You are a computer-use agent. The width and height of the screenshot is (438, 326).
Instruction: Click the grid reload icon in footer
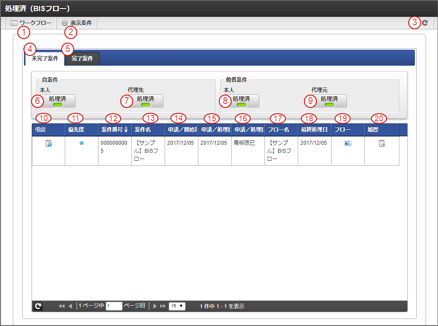pos(38,306)
